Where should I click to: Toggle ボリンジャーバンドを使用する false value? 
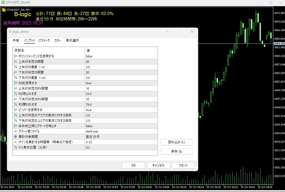click(x=121, y=56)
